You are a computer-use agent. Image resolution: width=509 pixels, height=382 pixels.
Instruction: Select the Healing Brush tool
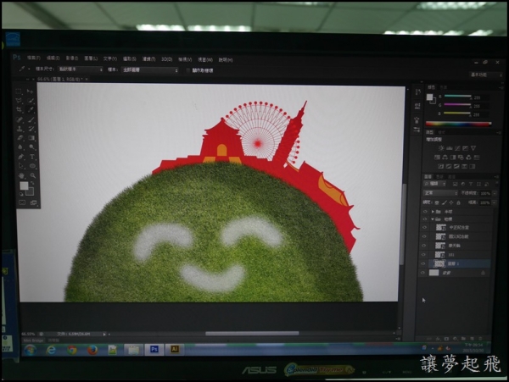(x=20, y=119)
